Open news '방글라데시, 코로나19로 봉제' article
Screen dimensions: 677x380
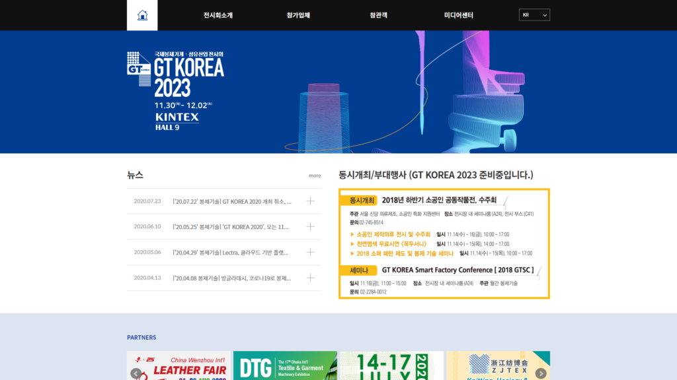[232, 278]
